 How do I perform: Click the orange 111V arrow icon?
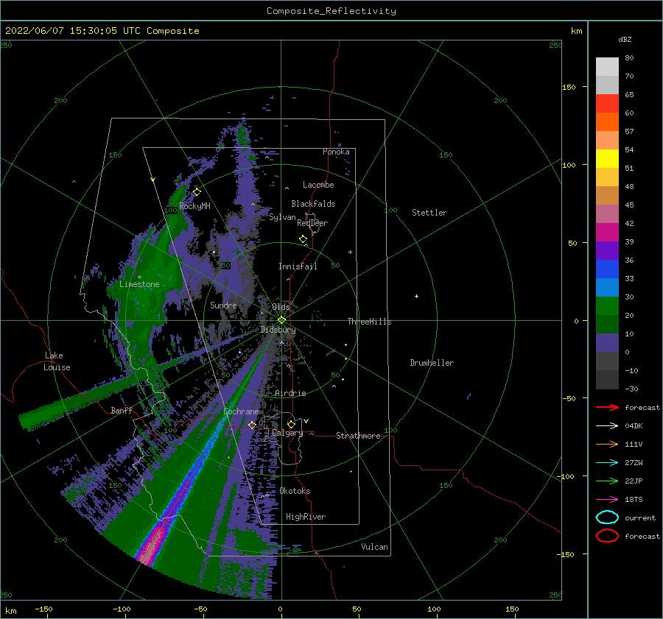point(607,444)
